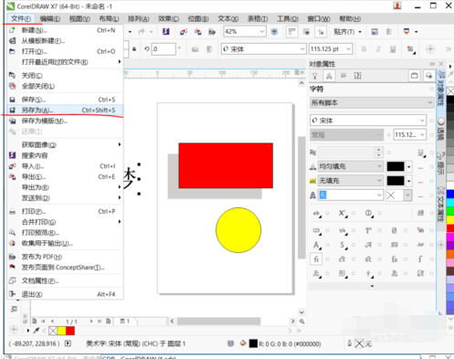Open the 文件 (File) menu
This screenshot has width=454, height=359.
pos(21,19)
